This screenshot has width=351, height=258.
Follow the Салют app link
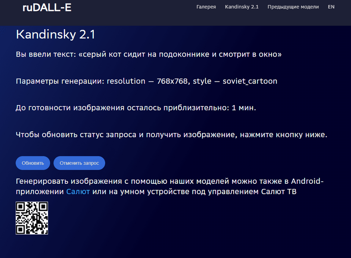[78, 191]
